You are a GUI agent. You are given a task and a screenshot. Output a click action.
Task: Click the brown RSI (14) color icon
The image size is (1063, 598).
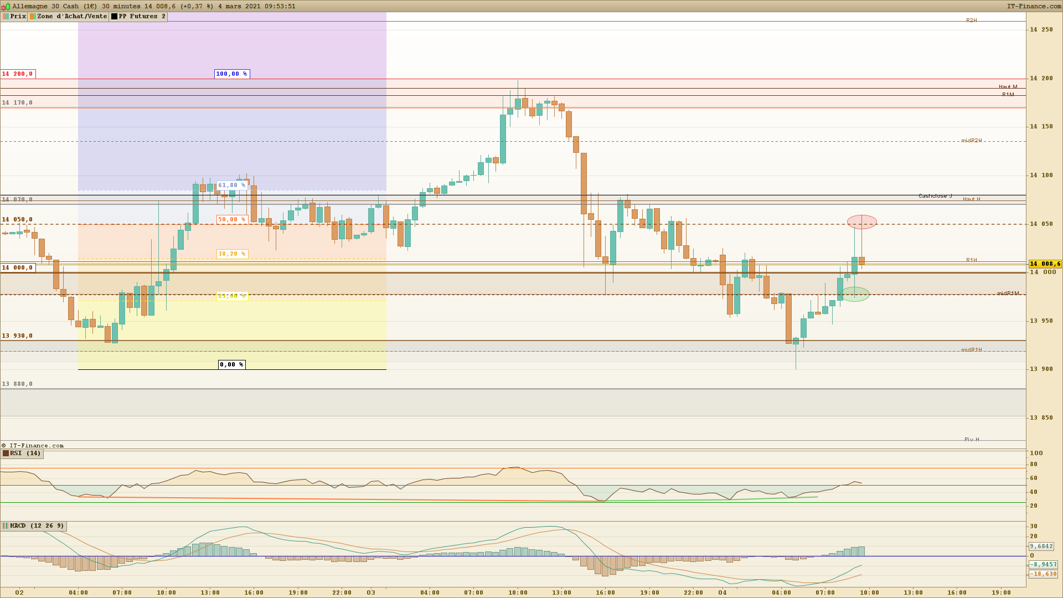pyautogui.click(x=6, y=453)
